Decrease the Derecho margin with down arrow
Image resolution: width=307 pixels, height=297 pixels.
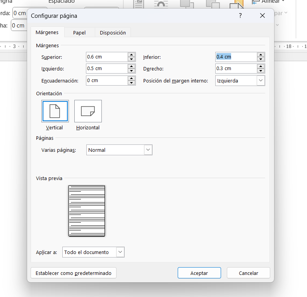pos(261,71)
